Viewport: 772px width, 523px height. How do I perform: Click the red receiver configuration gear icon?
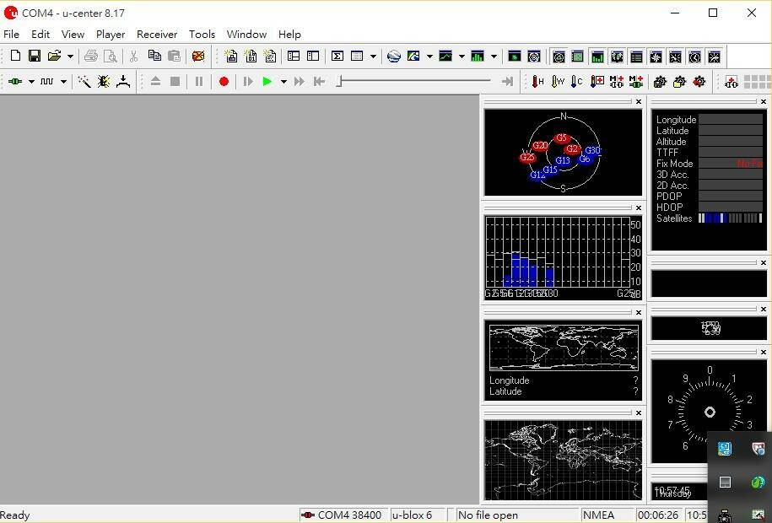tap(699, 81)
